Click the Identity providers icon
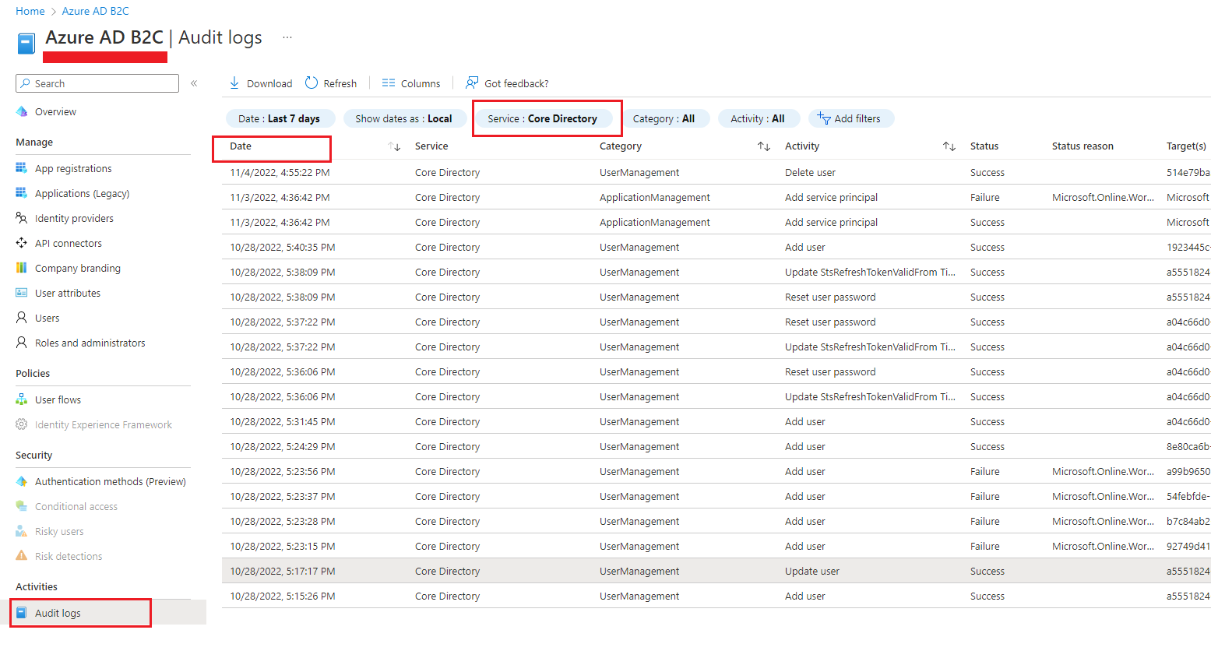 (x=22, y=218)
